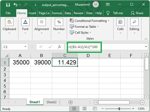This screenshot has width=150, height=112.
Task: Switch to Page Break Preview icon
Action: 95,108
